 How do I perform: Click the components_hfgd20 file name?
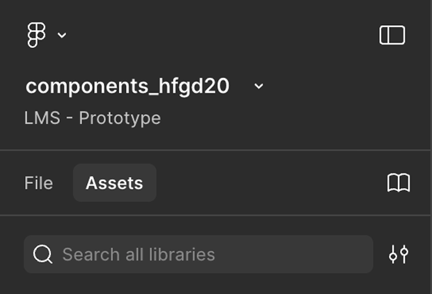click(x=128, y=86)
